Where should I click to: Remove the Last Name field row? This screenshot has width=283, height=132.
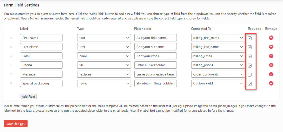tap(271, 47)
